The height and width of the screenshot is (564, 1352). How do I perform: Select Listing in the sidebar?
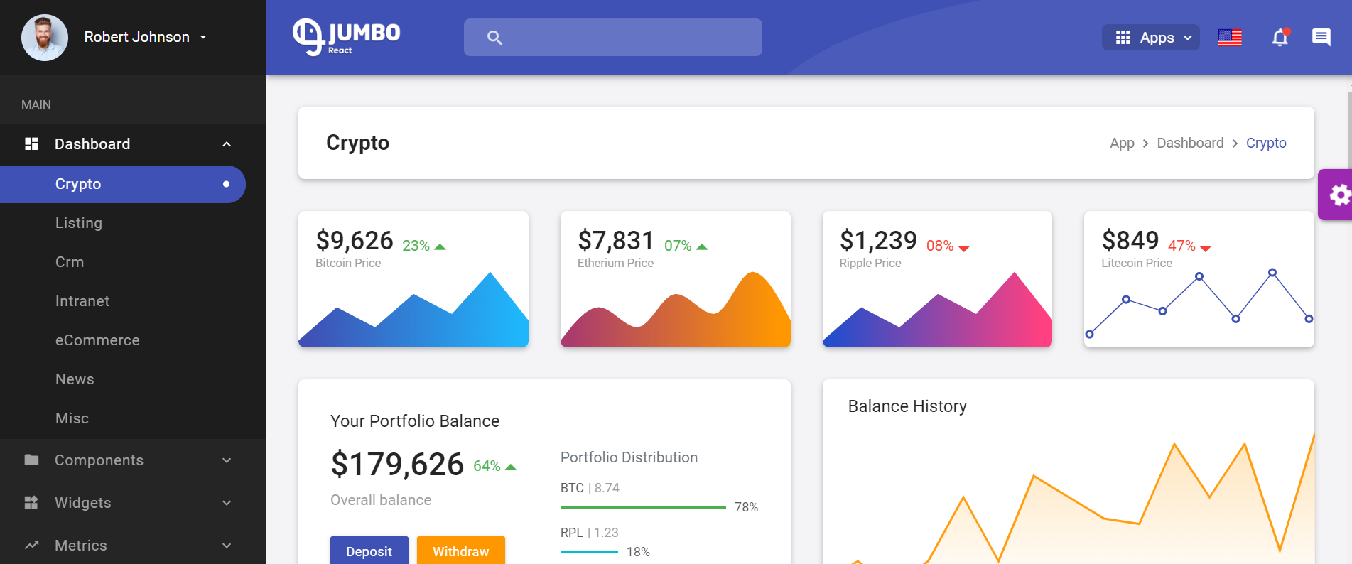pos(79,223)
